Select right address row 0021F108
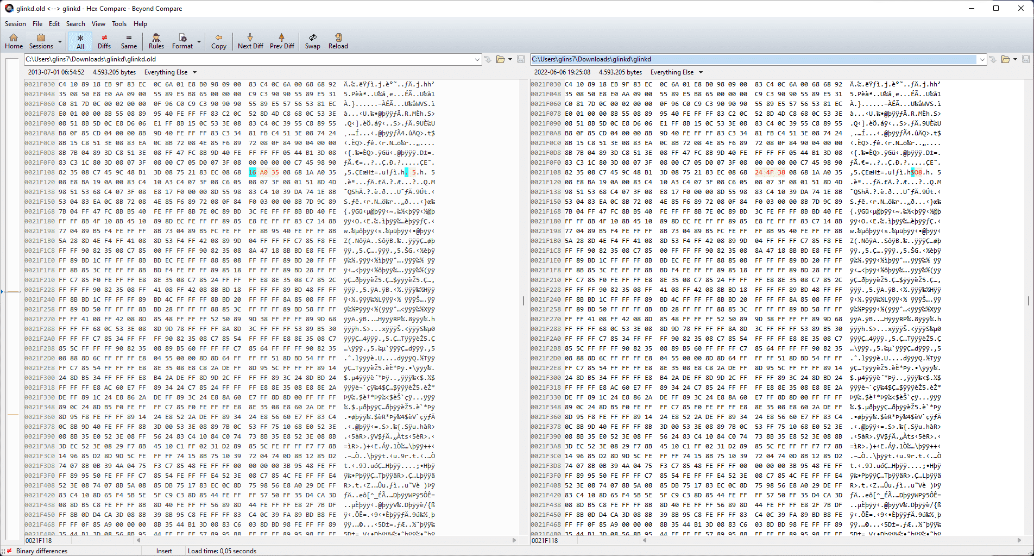The height and width of the screenshot is (556, 1034). [546, 172]
